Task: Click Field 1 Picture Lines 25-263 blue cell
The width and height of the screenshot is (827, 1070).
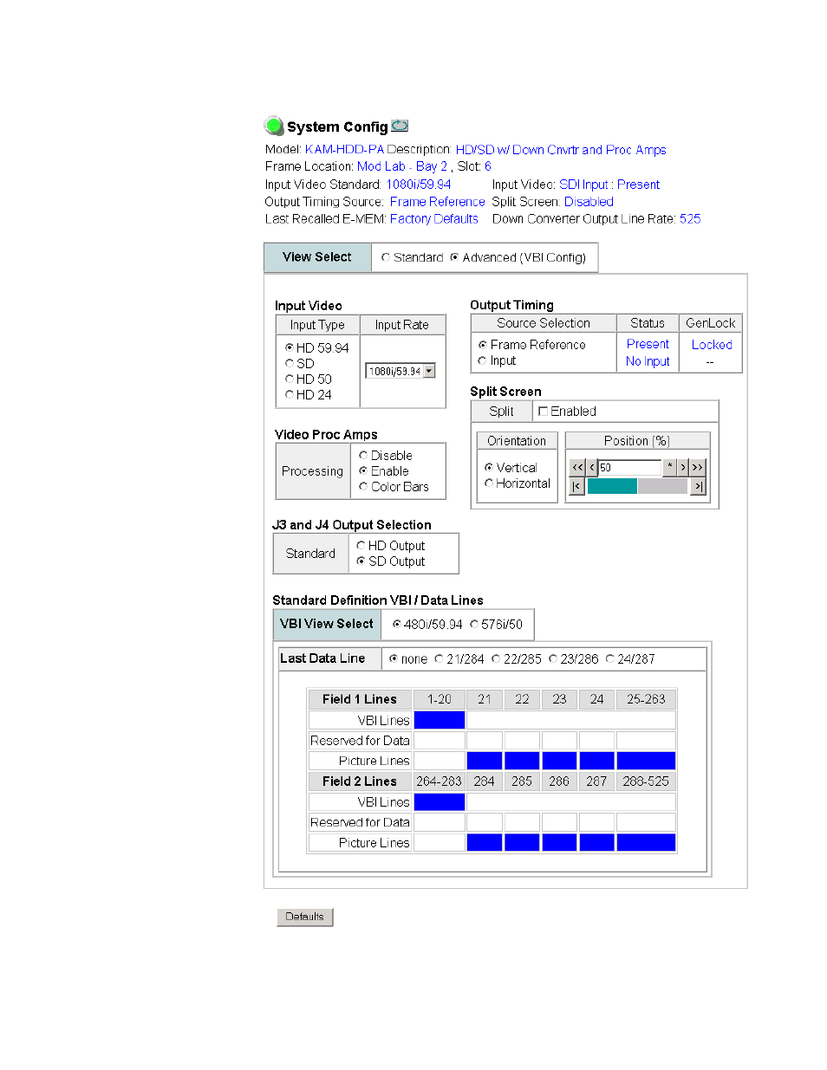Action: 646,761
